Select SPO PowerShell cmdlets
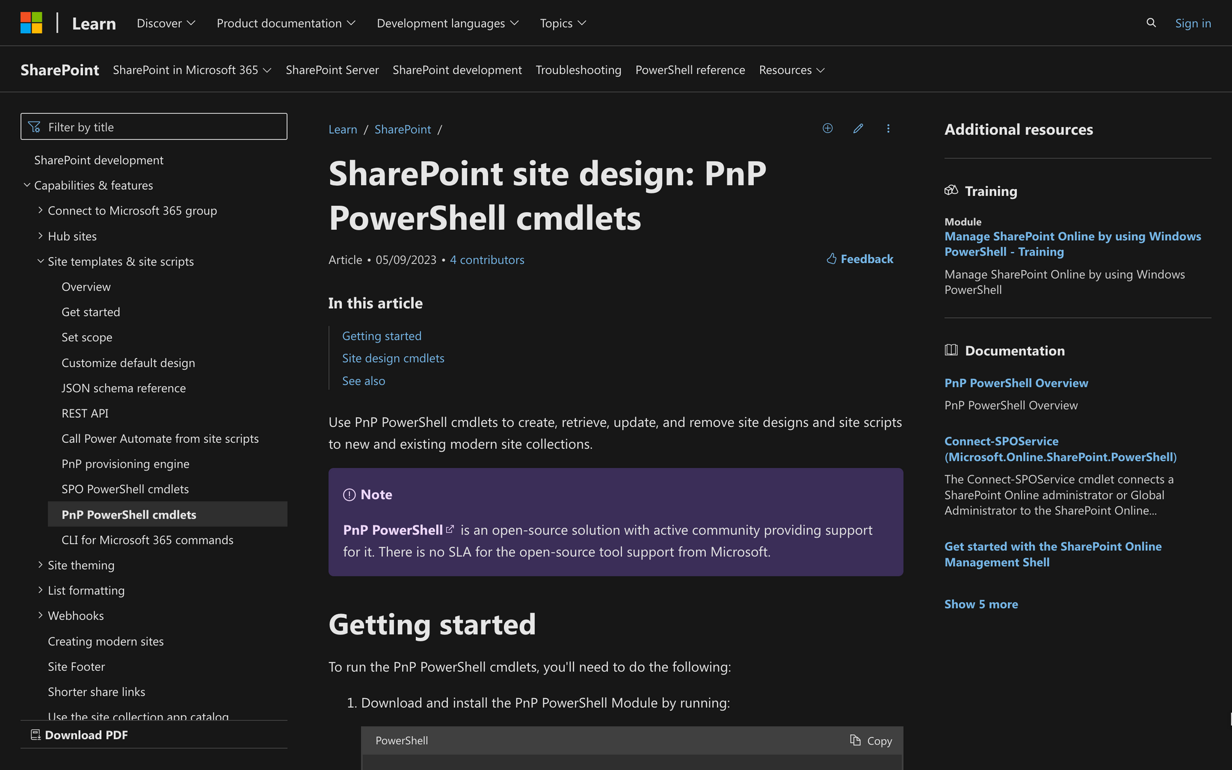1232x770 pixels. 125,489
